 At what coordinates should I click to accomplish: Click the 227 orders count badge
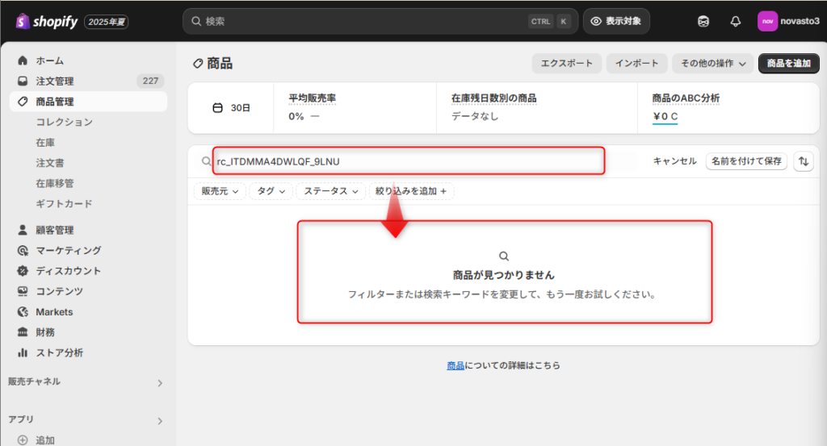(150, 81)
